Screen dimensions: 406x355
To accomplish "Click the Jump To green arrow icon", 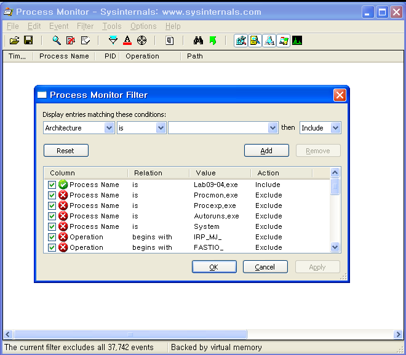I will point(213,41).
